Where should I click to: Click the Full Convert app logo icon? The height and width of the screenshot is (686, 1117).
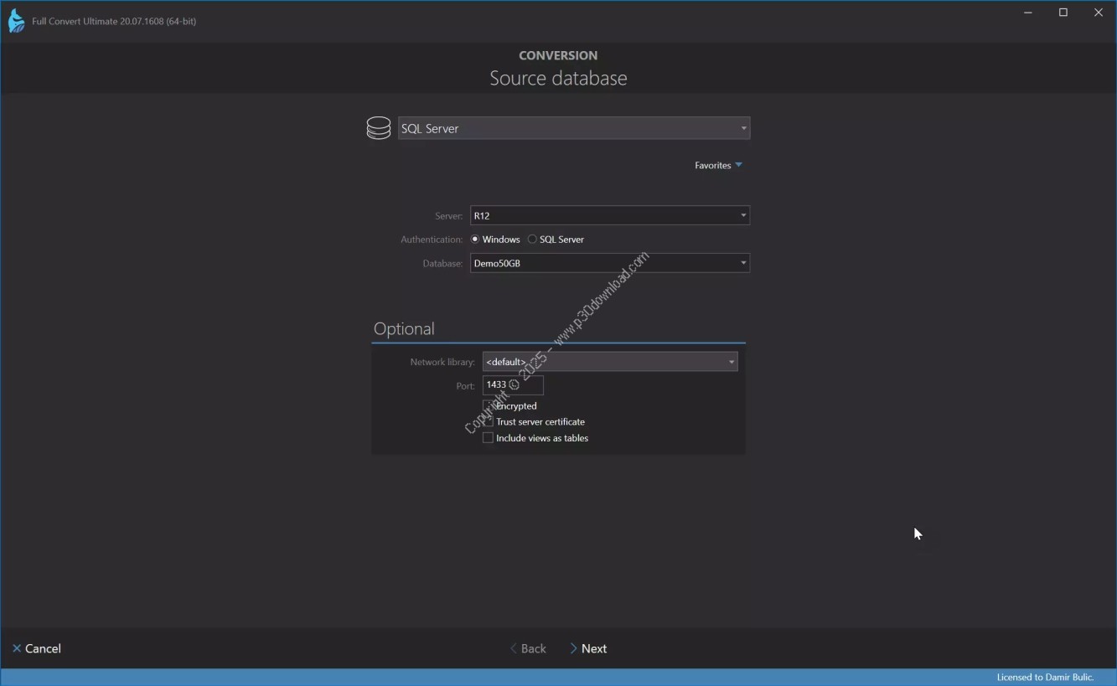click(16, 21)
